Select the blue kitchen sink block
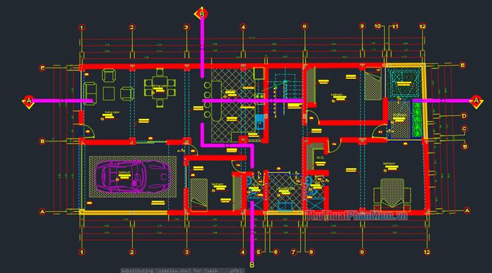 260,122
